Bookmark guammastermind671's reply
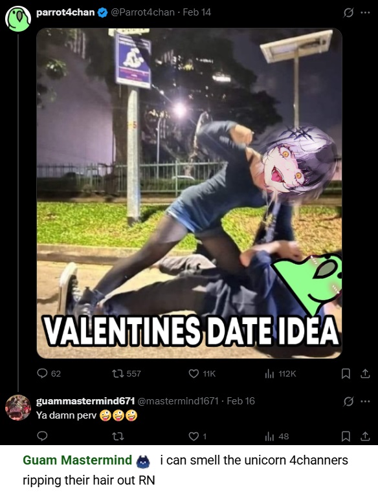This screenshot has height=493, width=378. (x=346, y=436)
